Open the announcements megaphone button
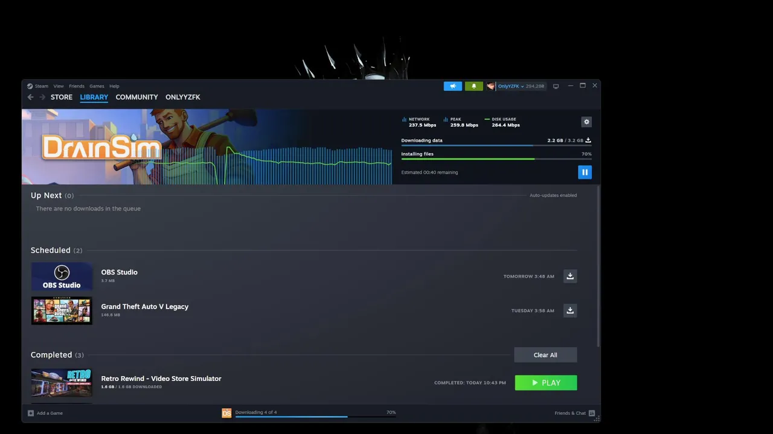Image resolution: width=773 pixels, height=434 pixels. 453,86
